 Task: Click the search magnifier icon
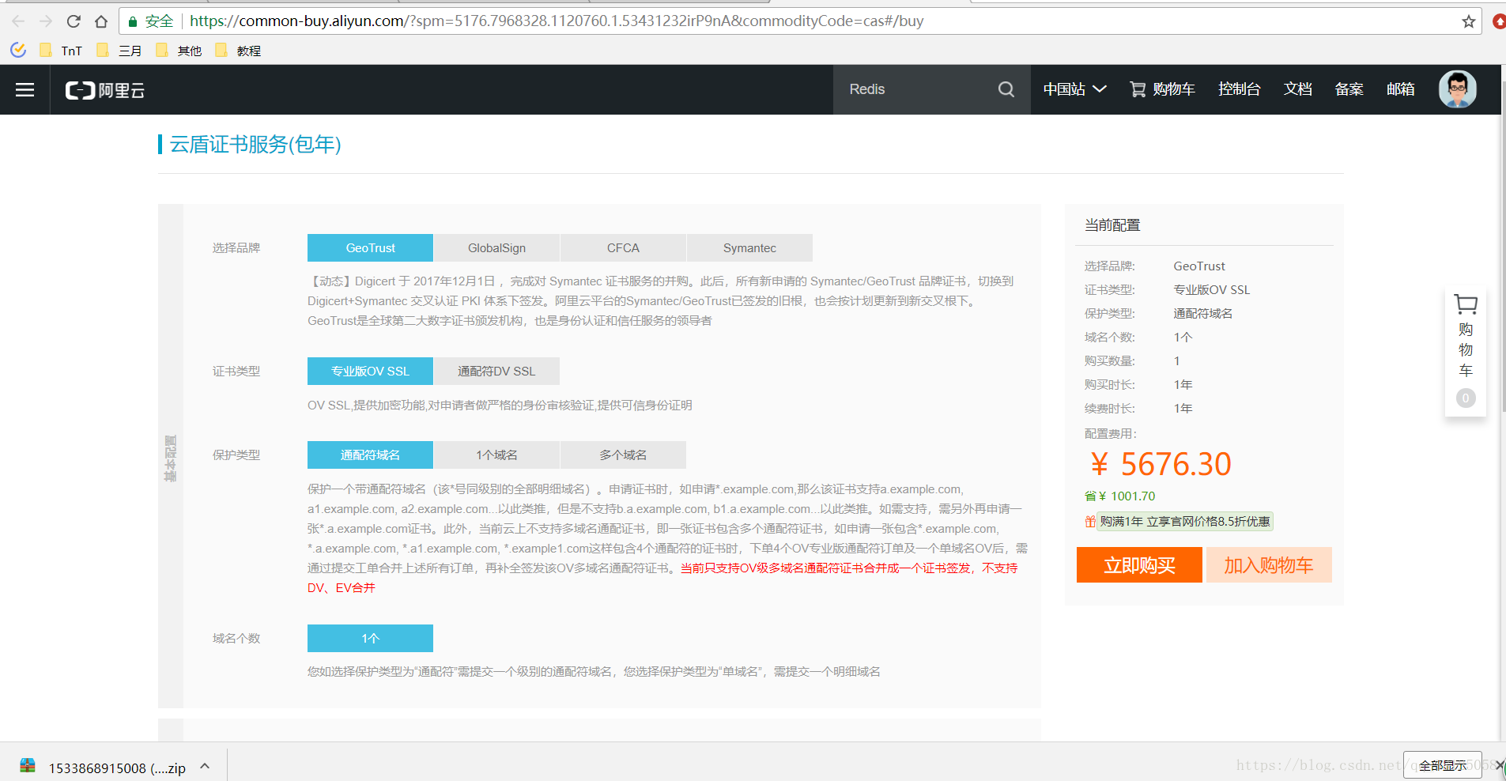point(1006,89)
